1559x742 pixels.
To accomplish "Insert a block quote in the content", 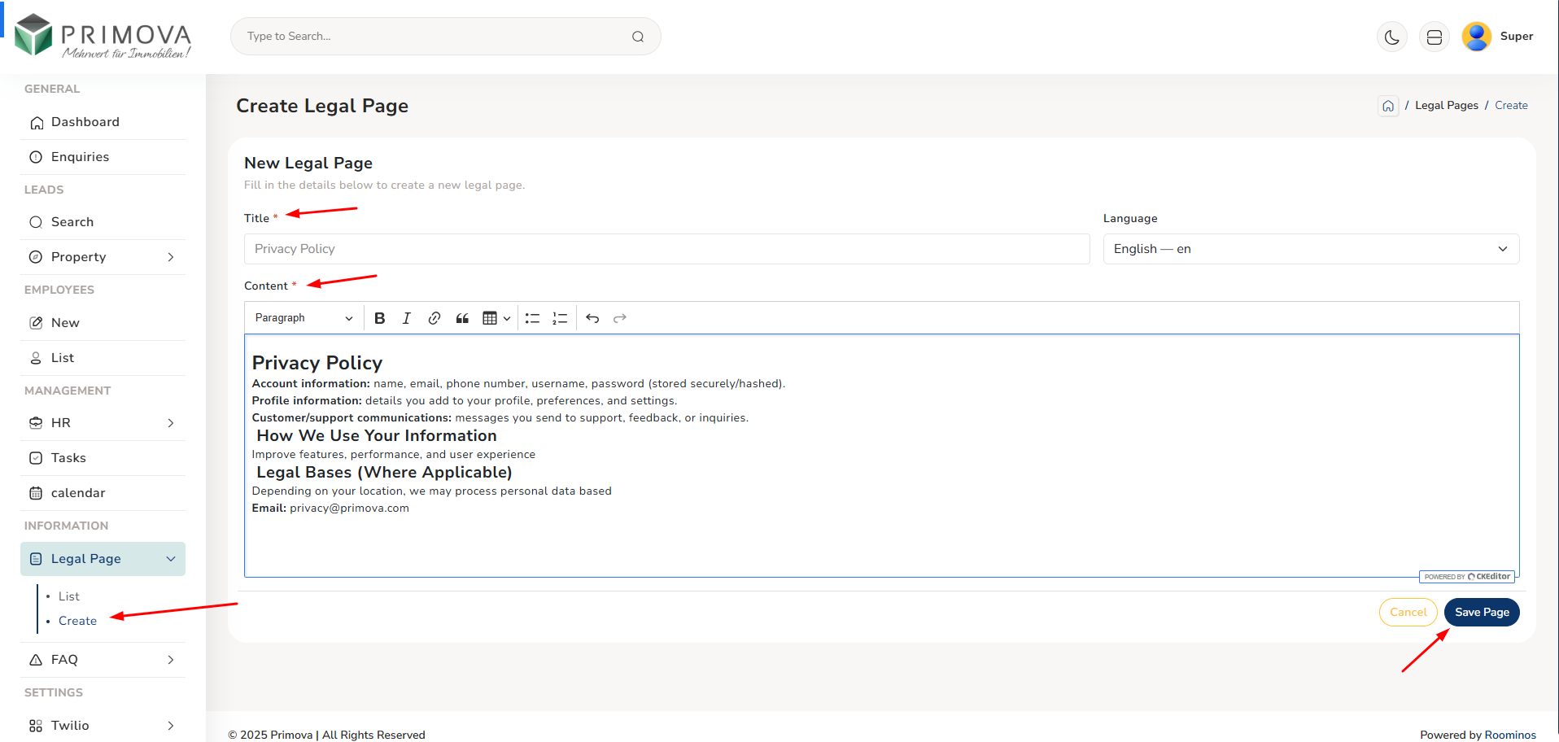I will (x=462, y=318).
